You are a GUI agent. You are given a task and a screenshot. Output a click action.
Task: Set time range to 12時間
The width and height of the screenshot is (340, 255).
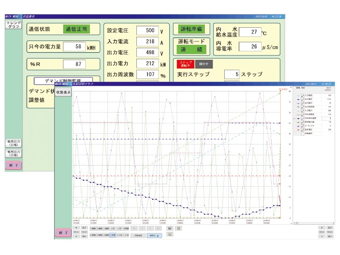point(126,229)
